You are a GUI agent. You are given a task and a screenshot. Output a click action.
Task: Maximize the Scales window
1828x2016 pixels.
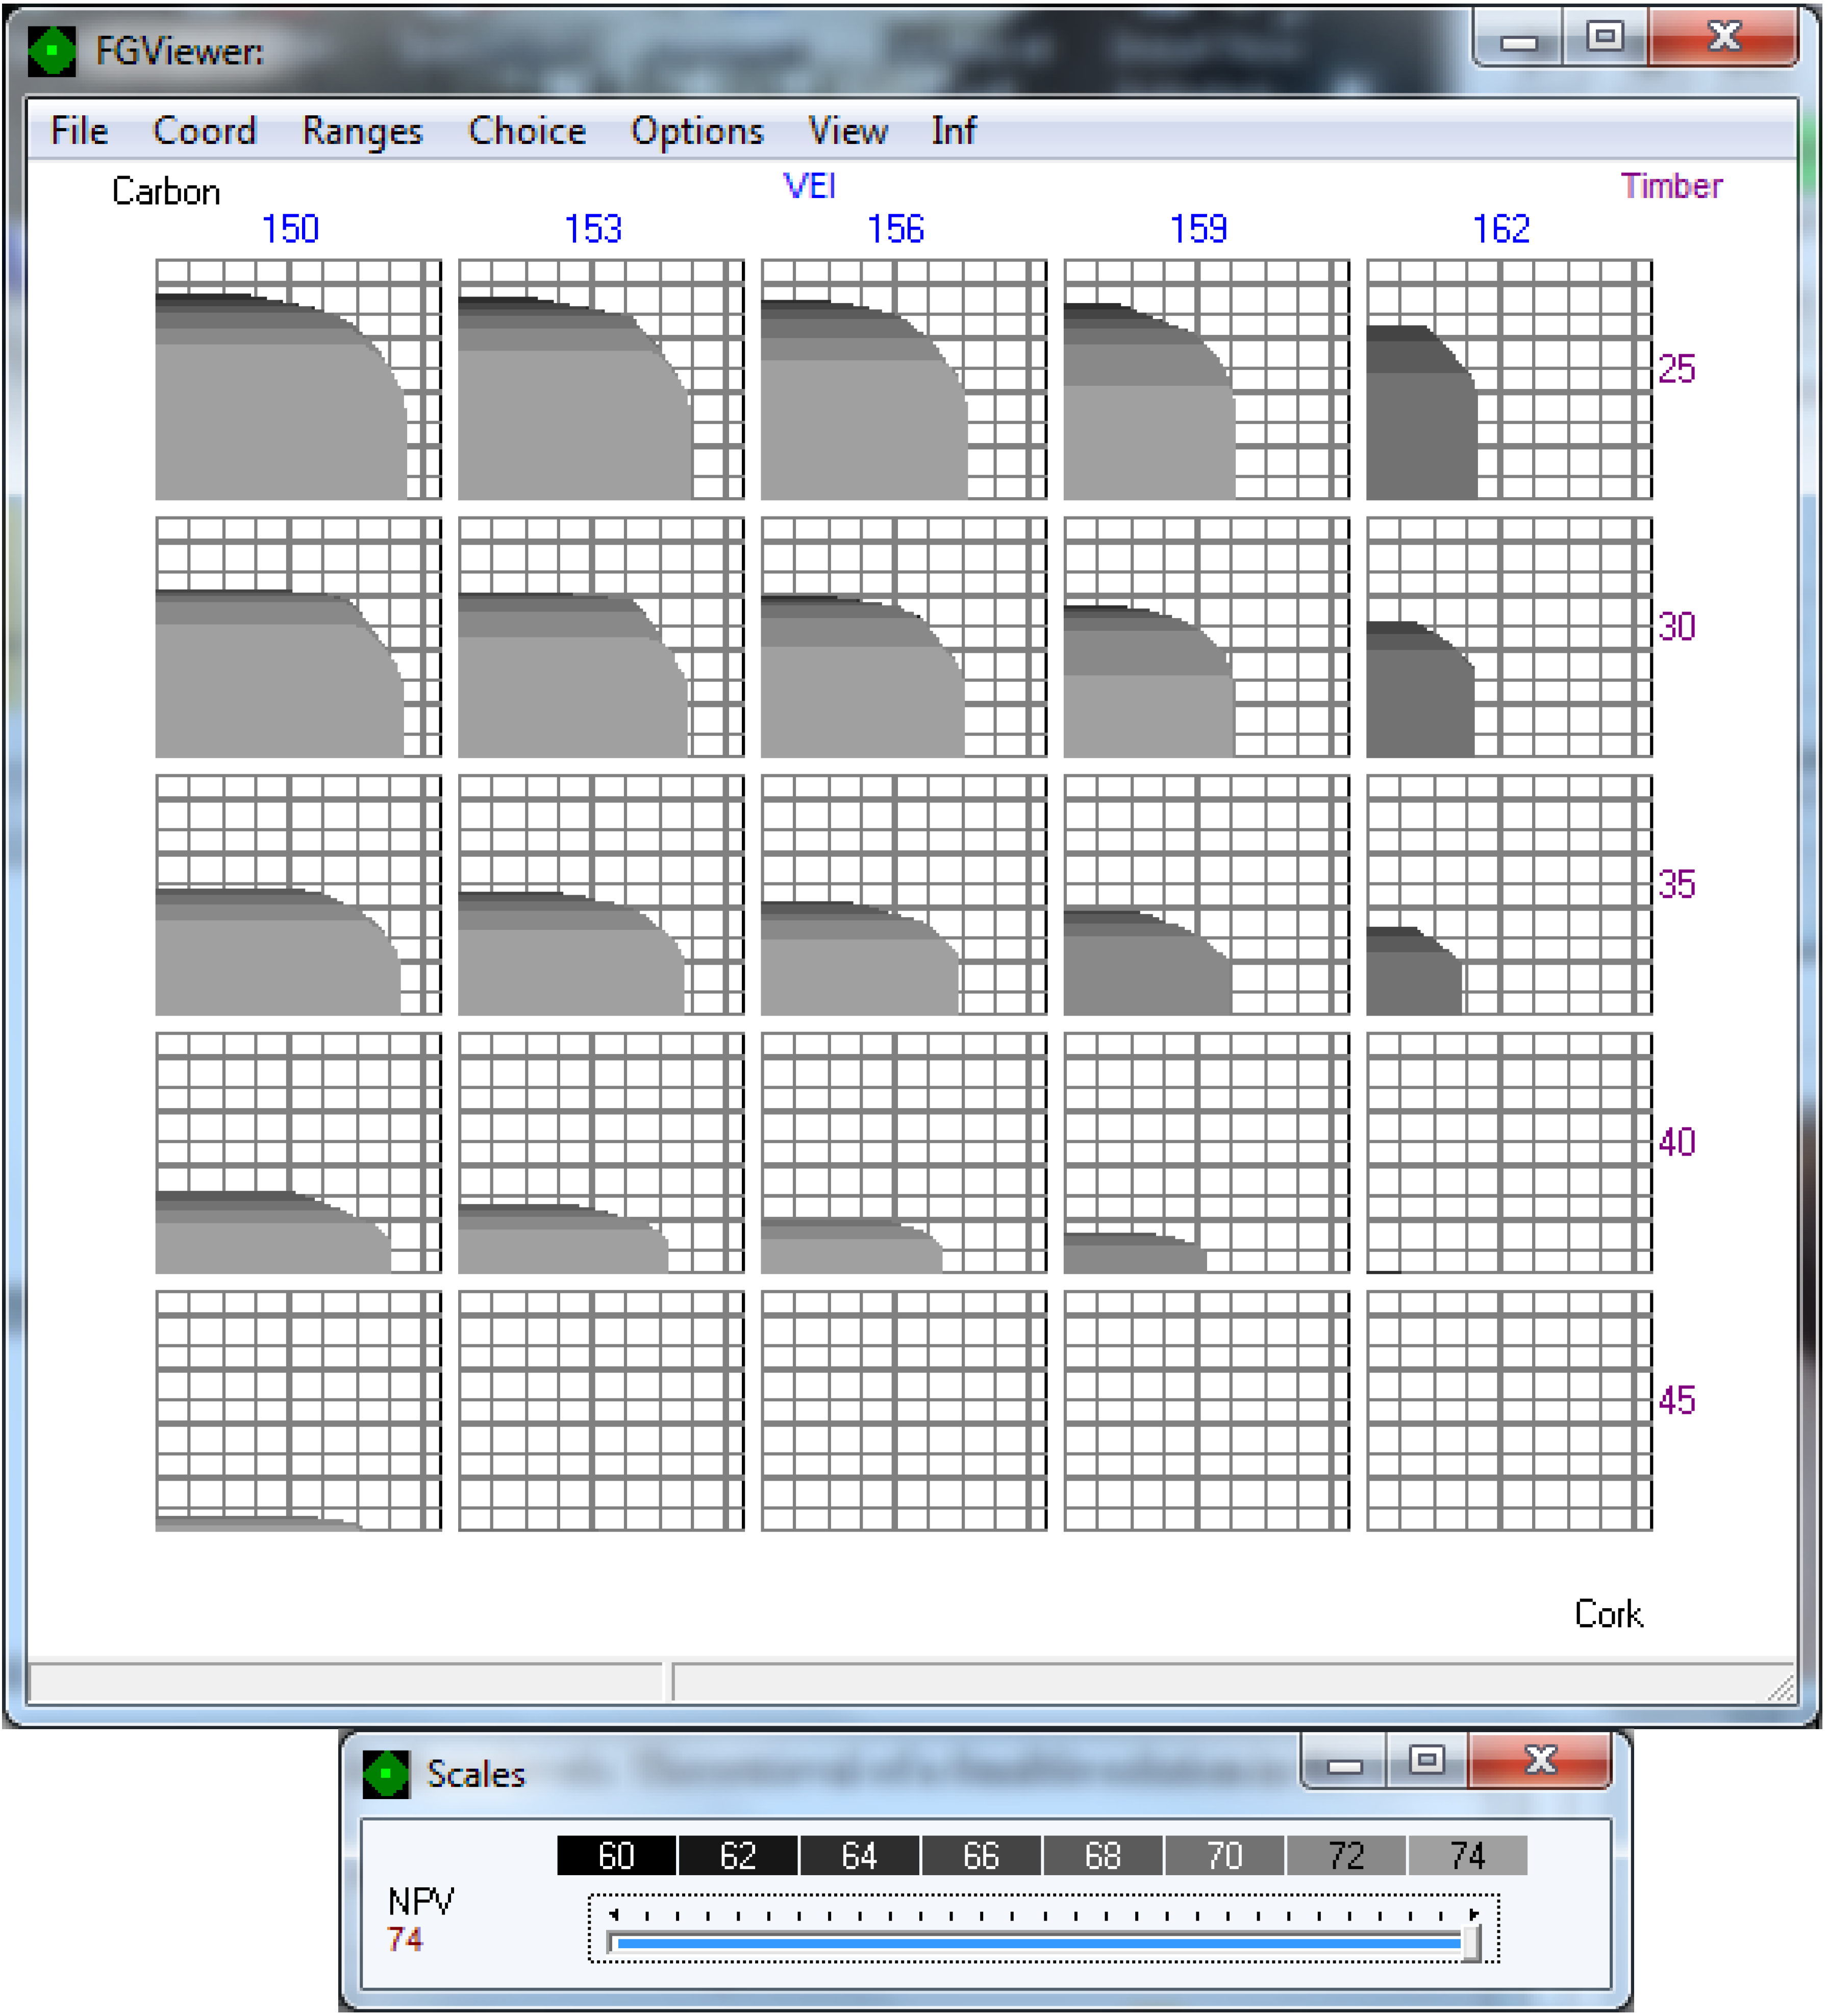1426,1760
